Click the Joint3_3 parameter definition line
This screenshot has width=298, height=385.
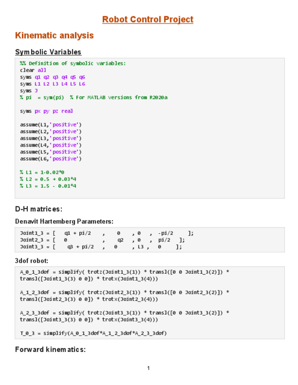(101, 247)
